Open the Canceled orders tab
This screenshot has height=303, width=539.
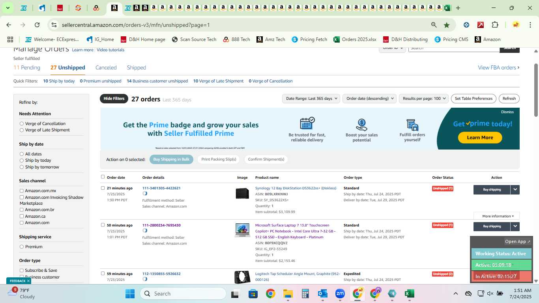pos(106,67)
